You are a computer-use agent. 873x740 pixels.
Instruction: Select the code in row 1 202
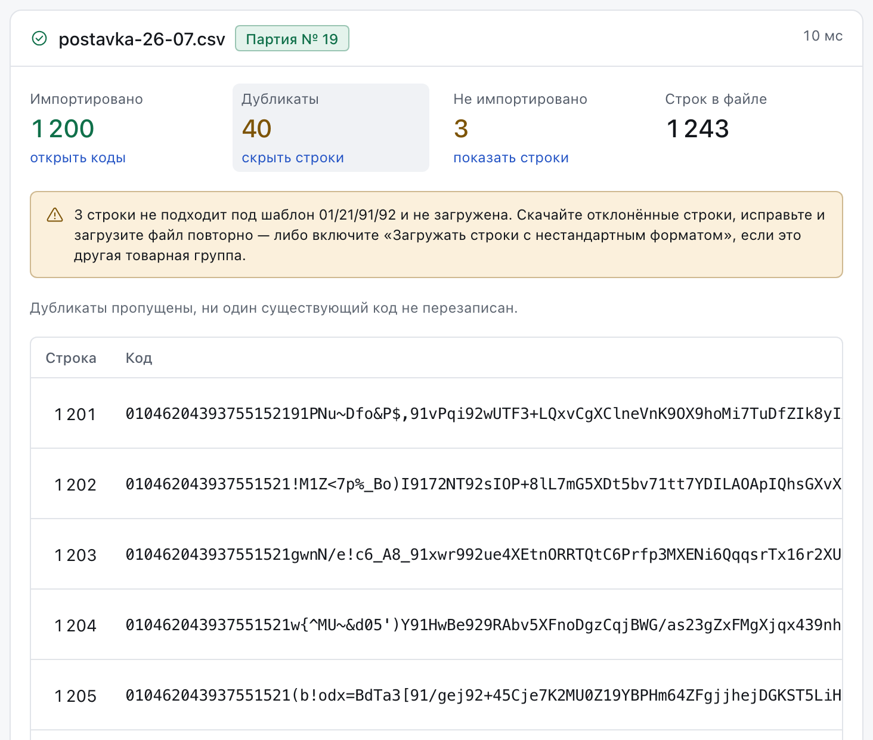click(x=484, y=485)
